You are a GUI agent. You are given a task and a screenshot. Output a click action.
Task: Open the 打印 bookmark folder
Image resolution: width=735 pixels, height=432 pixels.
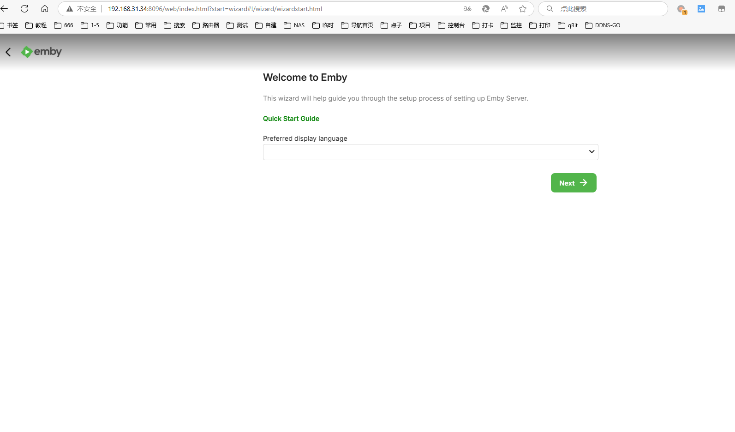pos(540,25)
